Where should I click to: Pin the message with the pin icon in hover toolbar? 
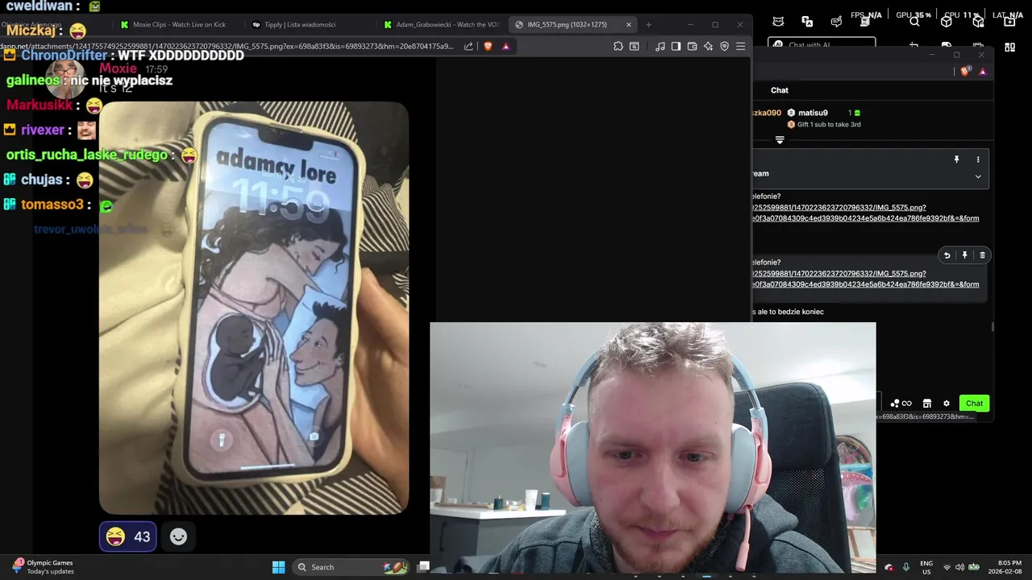[x=964, y=255]
